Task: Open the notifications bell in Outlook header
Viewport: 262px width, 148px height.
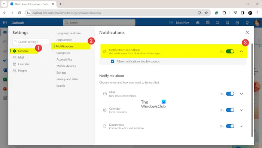Action: click(228, 23)
